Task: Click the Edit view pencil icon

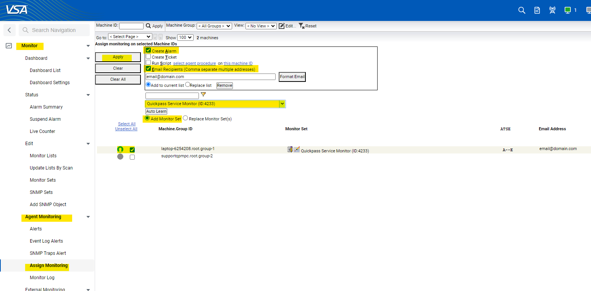Action: [282, 26]
